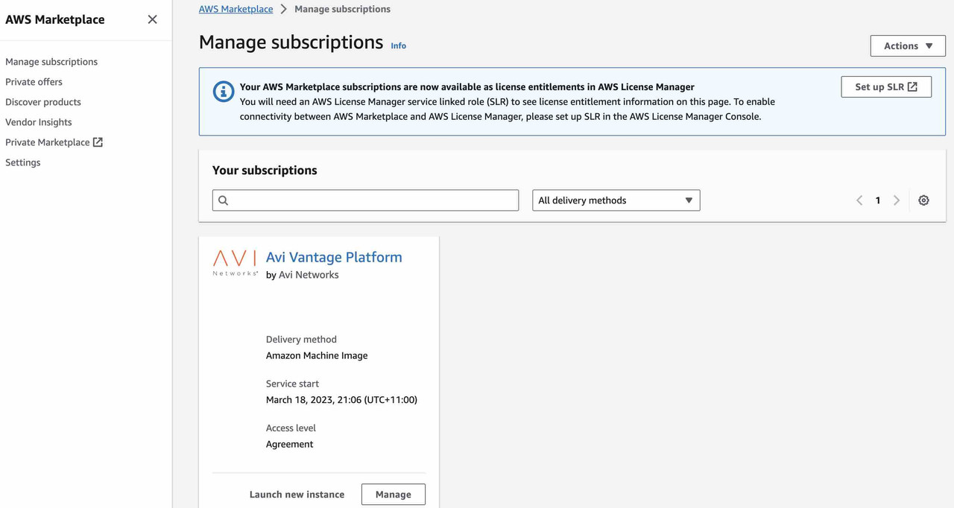954x508 pixels.
Task: Go to previous page arrow
Action: 859,200
